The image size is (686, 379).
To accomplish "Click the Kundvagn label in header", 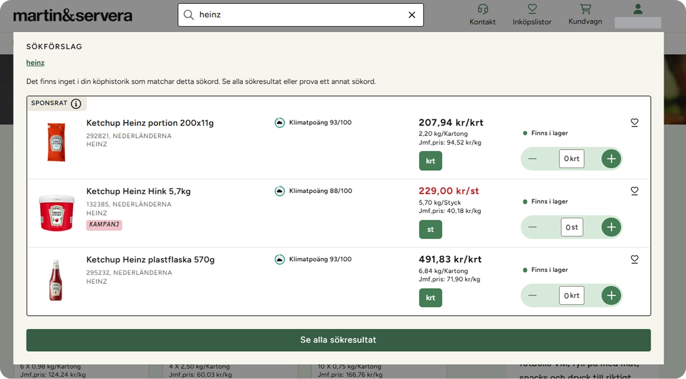I will [585, 21].
